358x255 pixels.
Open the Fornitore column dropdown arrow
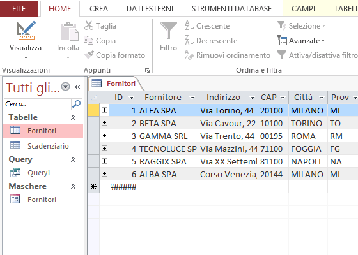(192, 98)
